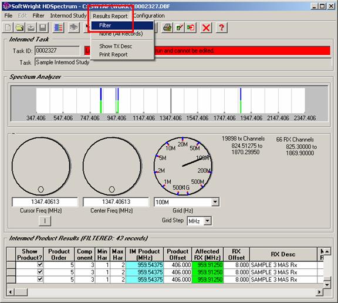Click the Open folder toolbar icon
The width and height of the screenshot is (338, 303).
[x=19, y=28]
